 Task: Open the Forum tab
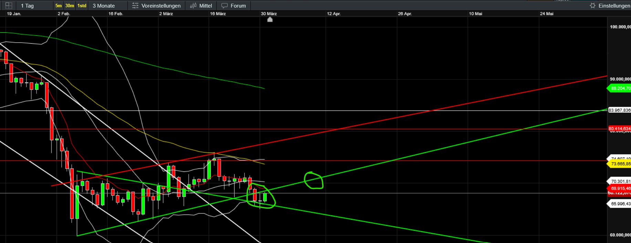pyautogui.click(x=238, y=6)
